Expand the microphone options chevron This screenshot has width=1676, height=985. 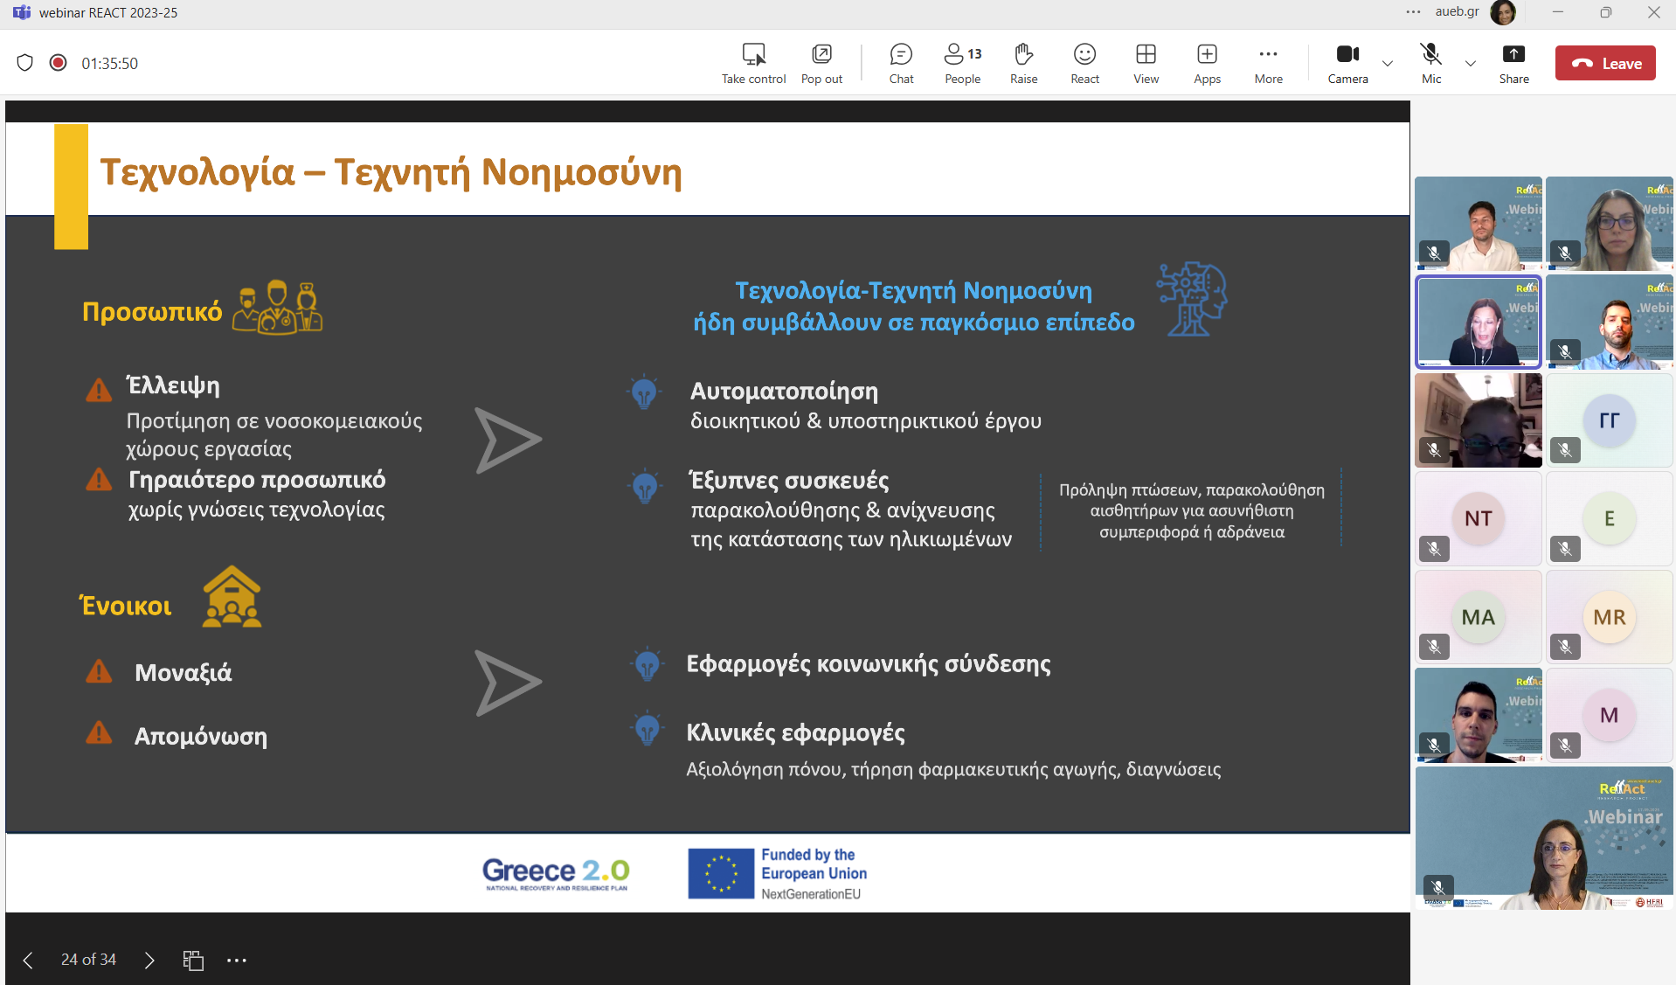pyautogui.click(x=1471, y=63)
